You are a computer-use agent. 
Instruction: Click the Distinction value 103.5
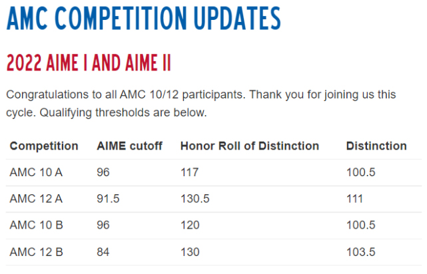click(x=361, y=252)
